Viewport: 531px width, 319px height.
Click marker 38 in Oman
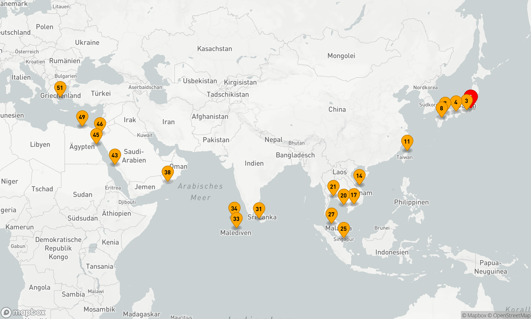point(168,173)
